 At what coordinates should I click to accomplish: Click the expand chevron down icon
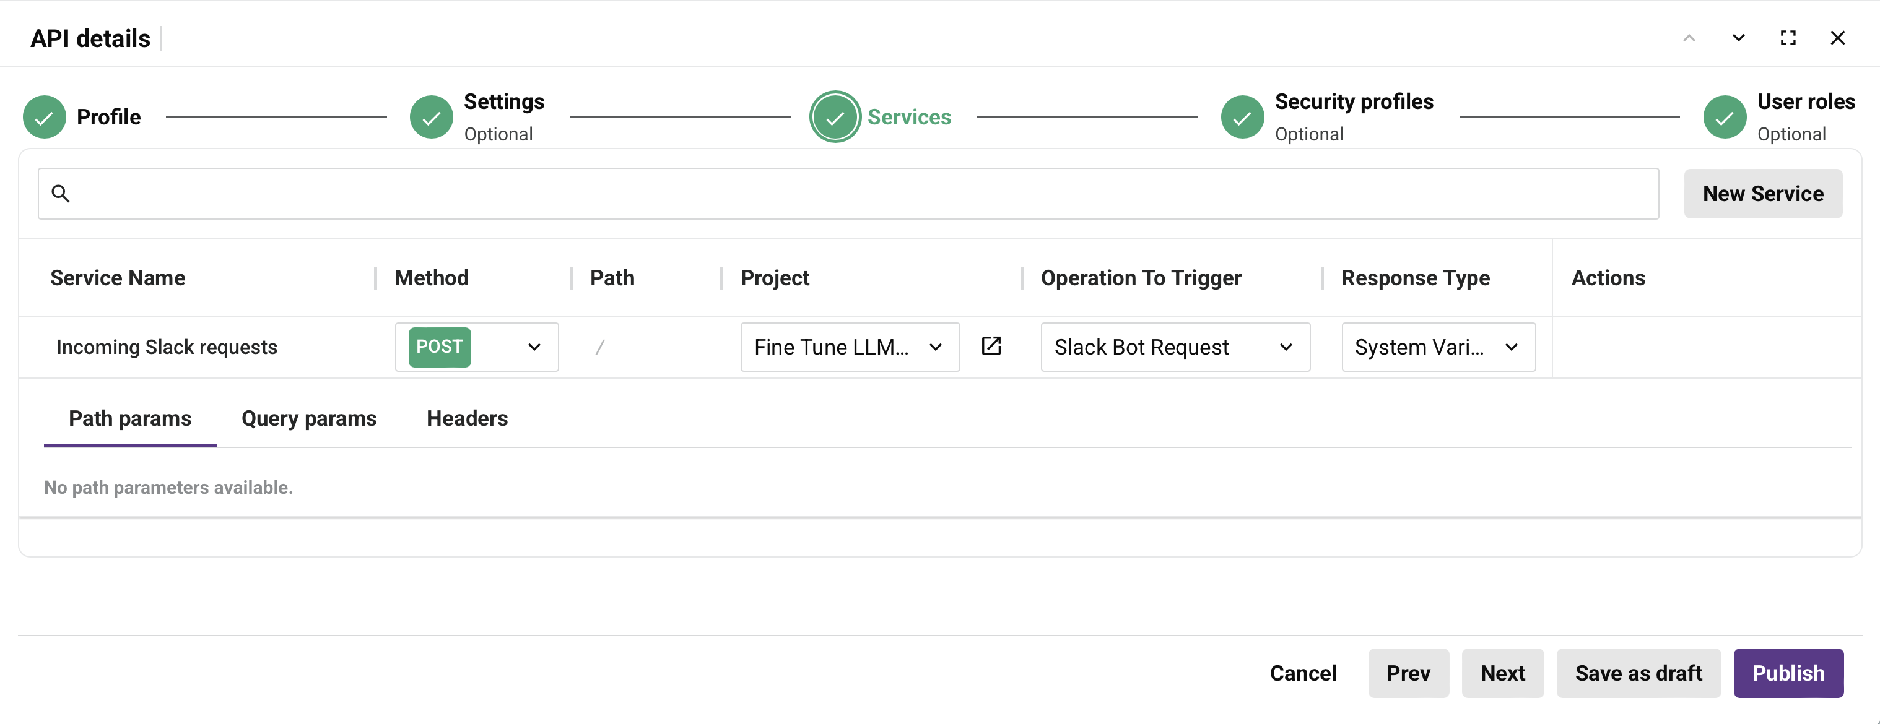[x=1738, y=37]
